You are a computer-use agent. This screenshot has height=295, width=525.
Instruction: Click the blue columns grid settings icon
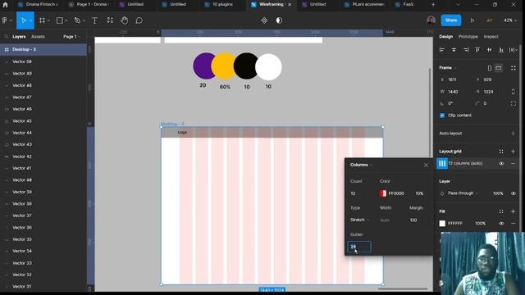[442, 164]
